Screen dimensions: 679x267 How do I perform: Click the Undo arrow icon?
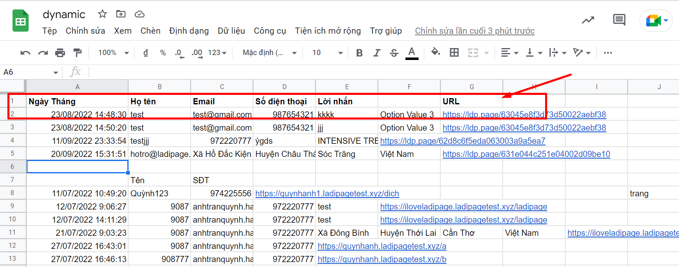[25, 53]
